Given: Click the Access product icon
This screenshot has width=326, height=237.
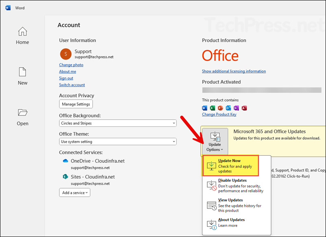Looking at the screenshot, I should tap(244, 108).
